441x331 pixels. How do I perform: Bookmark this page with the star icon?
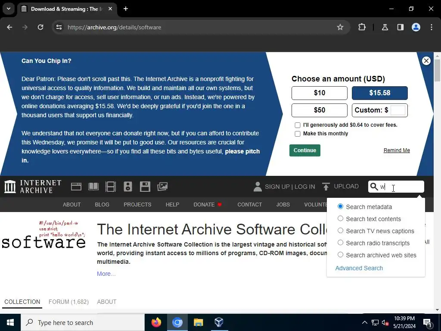click(340, 27)
